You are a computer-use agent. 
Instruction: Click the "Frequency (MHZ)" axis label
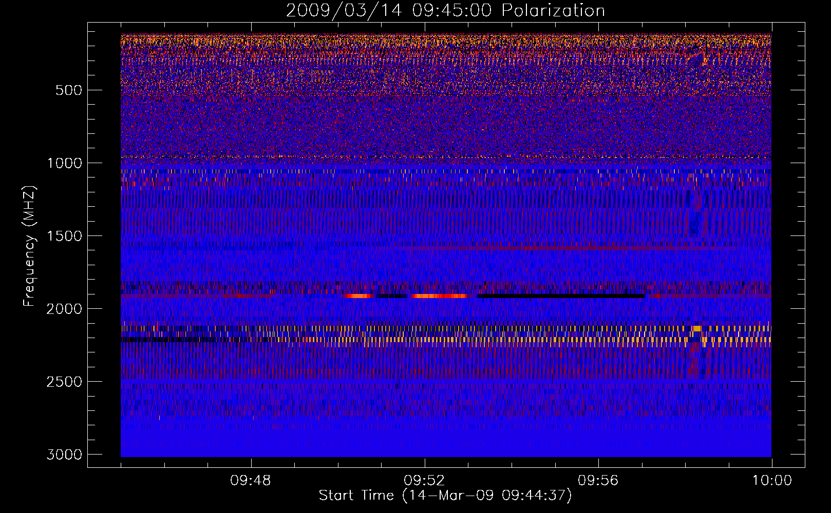point(29,246)
